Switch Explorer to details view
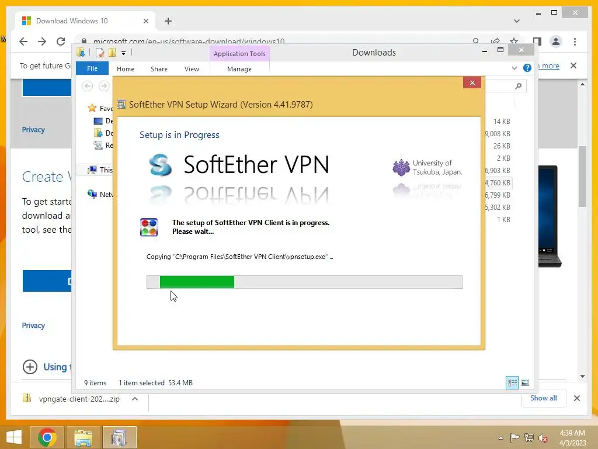598x449 pixels. (512, 382)
